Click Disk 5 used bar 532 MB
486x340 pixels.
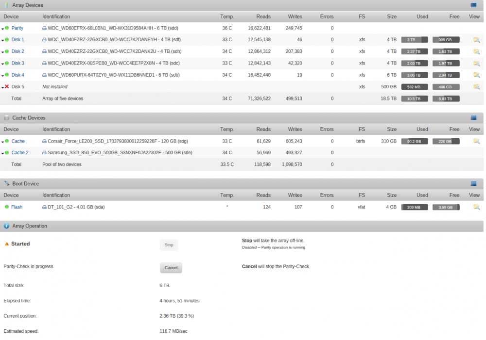(x=415, y=87)
